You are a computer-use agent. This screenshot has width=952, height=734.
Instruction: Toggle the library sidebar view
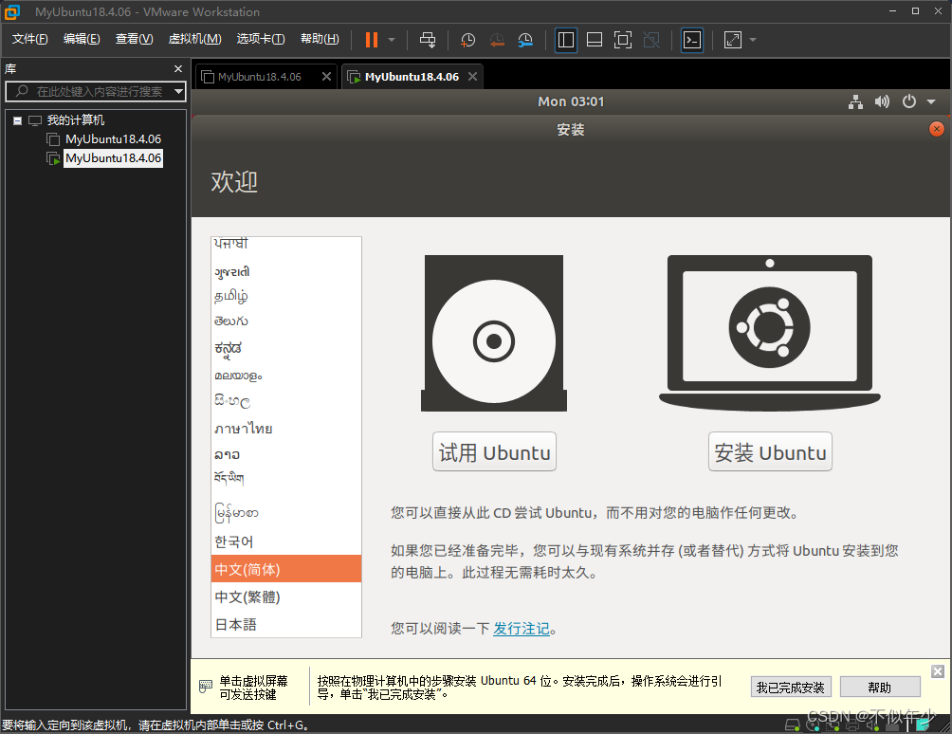(566, 40)
